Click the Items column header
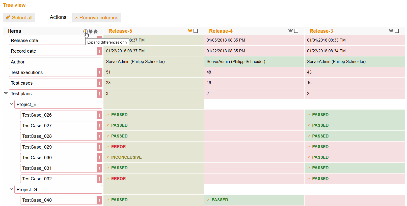407x206 pixels. 15,31
